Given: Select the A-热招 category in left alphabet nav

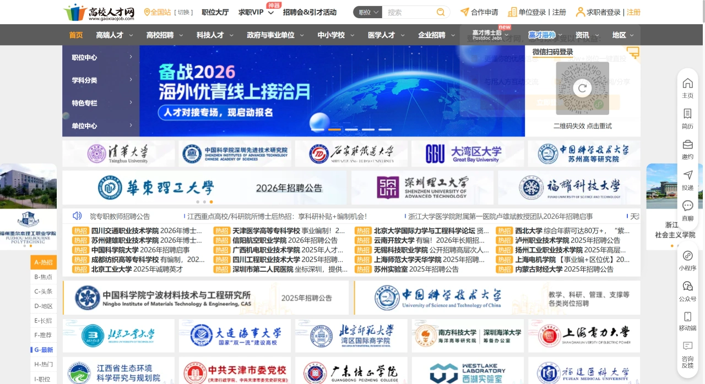Looking at the screenshot, I should click(43, 262).
